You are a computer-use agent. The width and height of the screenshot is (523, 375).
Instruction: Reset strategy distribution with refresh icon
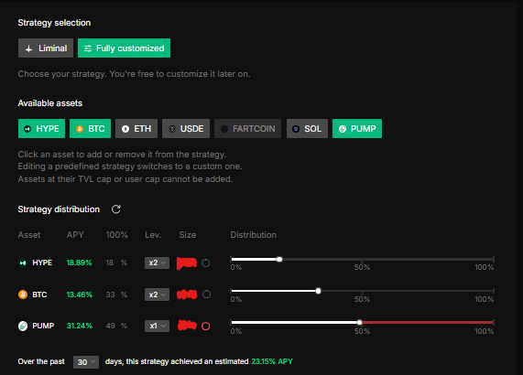116,209
